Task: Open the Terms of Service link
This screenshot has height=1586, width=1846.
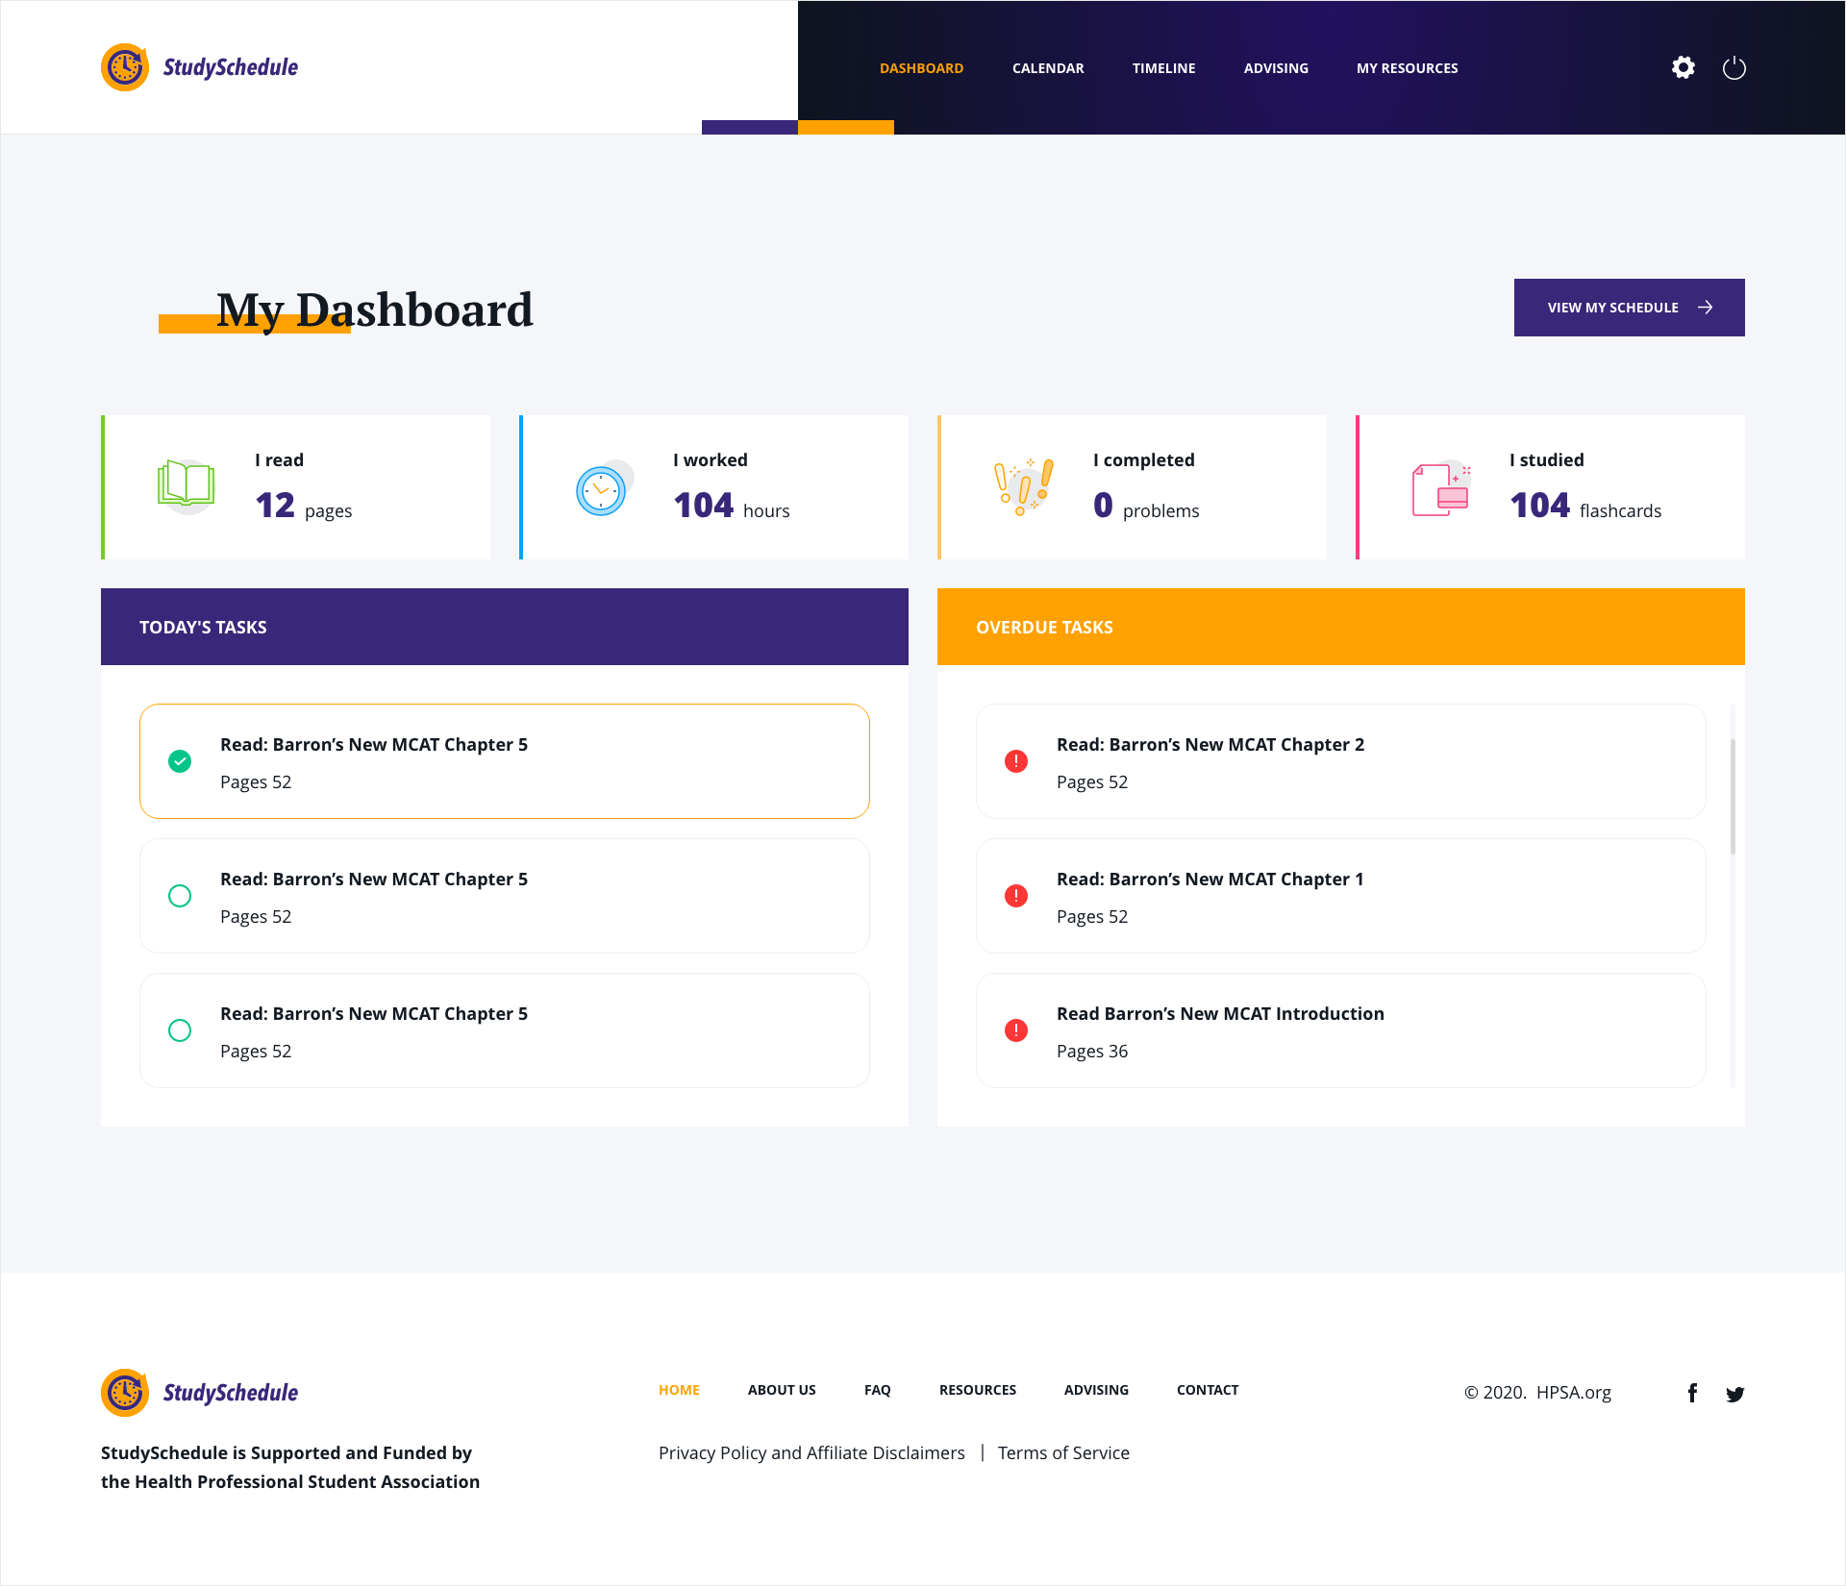Action: coord(1063,1453)
